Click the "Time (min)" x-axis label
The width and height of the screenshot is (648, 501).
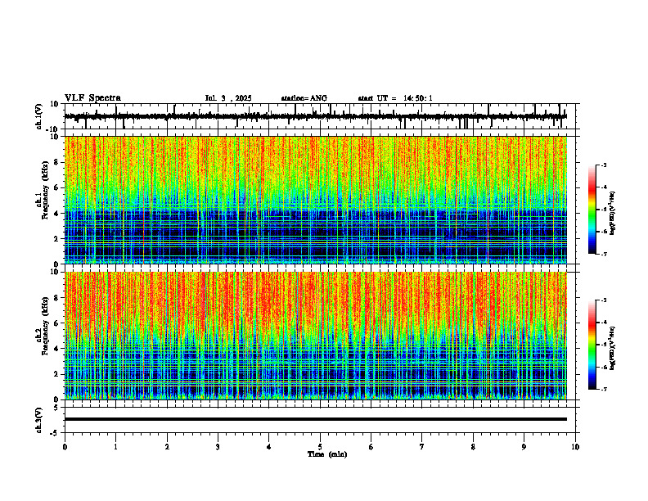pyautogui.click(x=327, y=454)
